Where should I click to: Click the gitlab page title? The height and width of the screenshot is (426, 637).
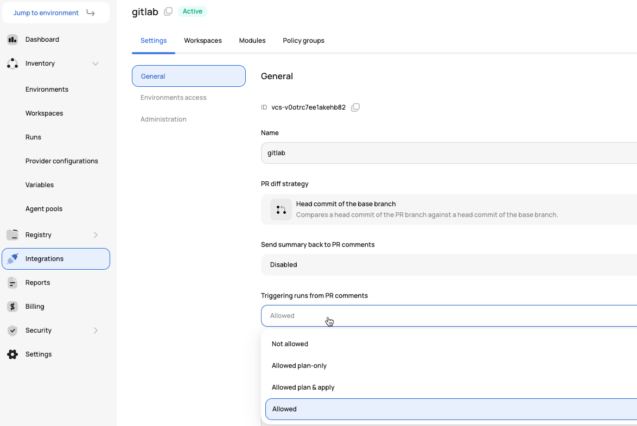145,12
